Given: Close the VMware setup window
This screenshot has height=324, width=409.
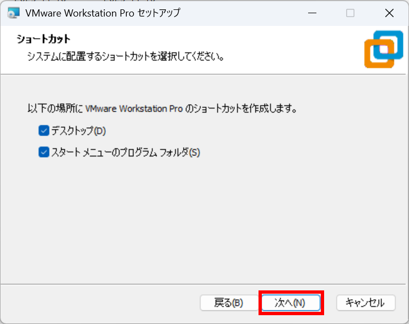Looking at the screenshot, I should 389,13.
